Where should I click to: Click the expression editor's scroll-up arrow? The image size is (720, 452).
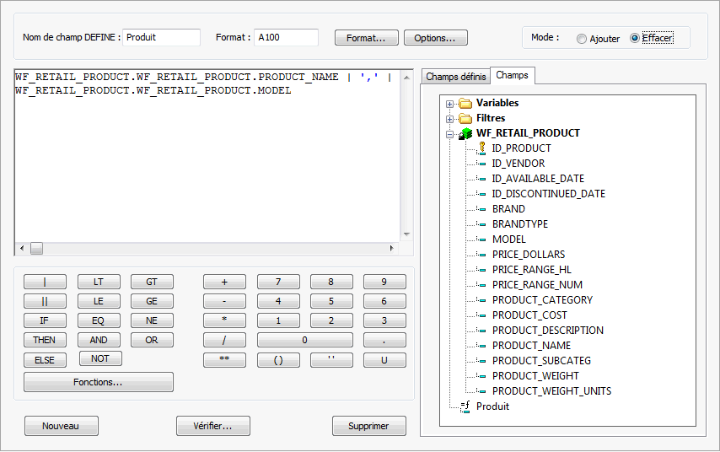406,78
